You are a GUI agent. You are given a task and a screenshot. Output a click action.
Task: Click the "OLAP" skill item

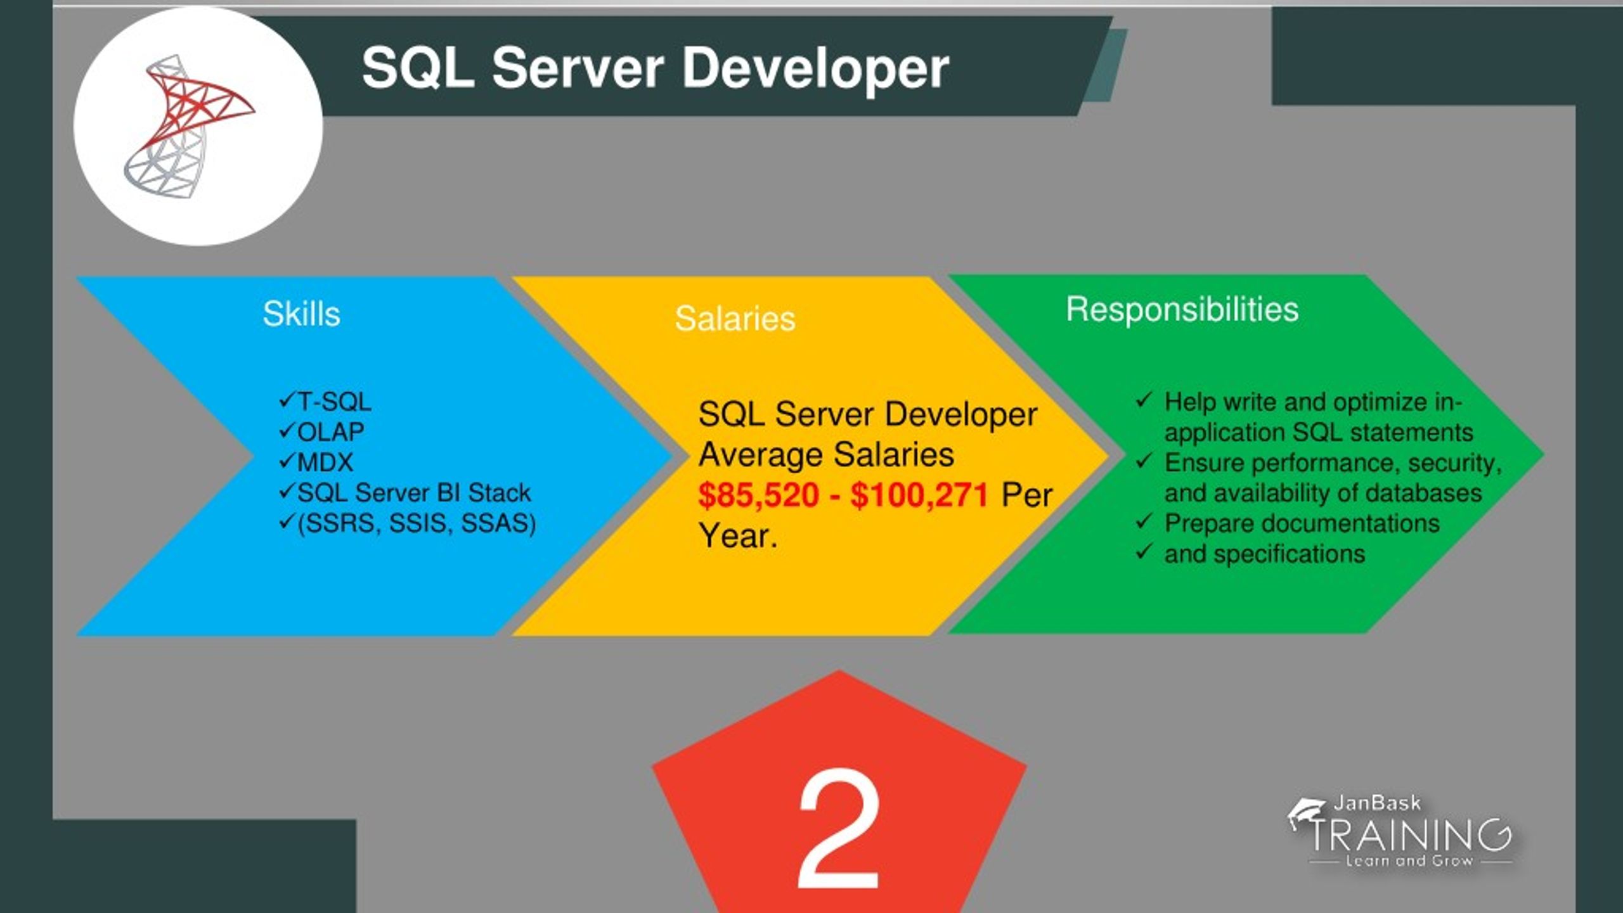(x=321, y=431)
